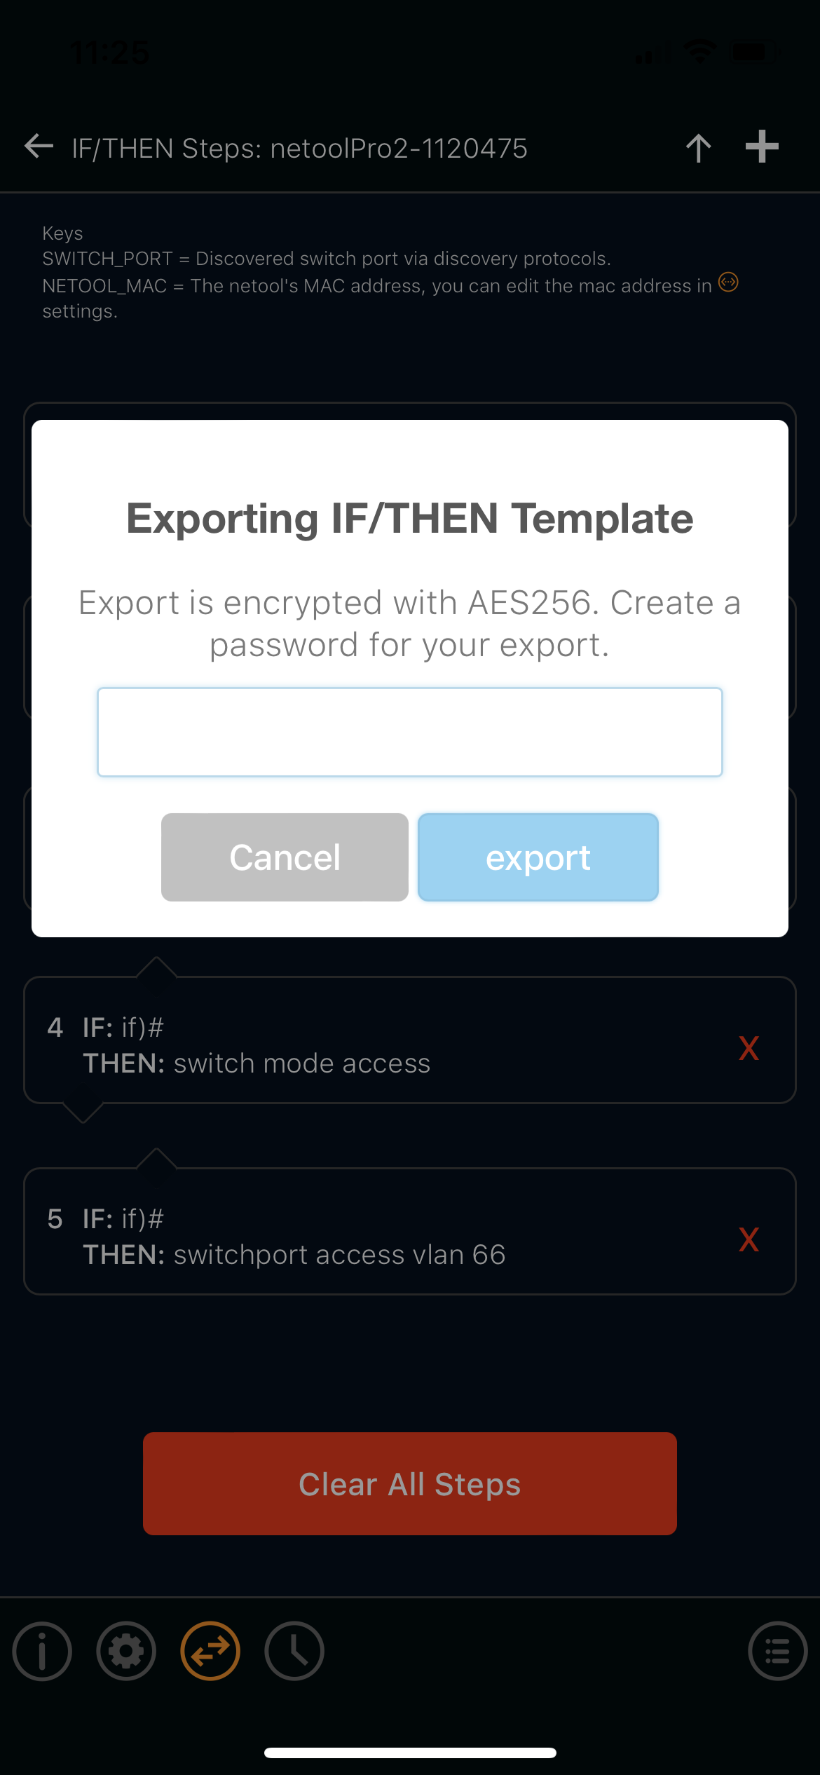
Task: Open settings gear in bottom bar
Action: [x=126, y=1651]
